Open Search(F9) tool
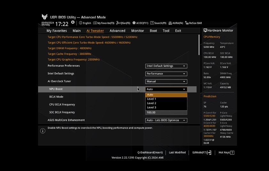Viewport: 269px width, 171px height. [x=158, y=23]
